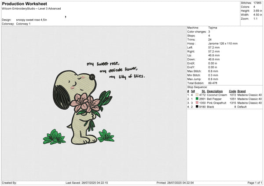The height and width of the screenshot is (186, 264).
Task: Click 'Pink Grapefruit' description text
Action: pyautogui.click(x=216, y=103)
